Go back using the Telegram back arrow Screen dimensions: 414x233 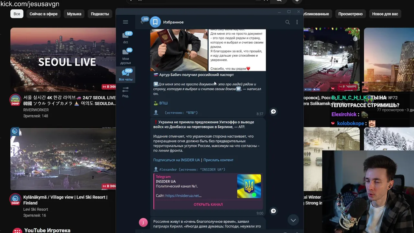(142, 22)
